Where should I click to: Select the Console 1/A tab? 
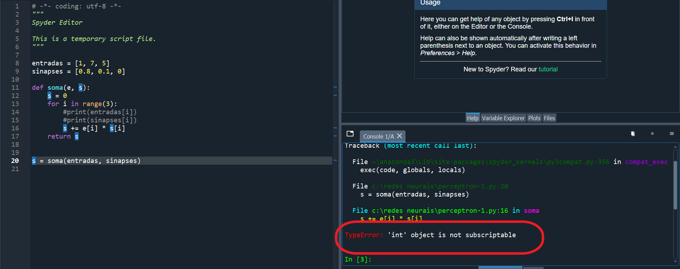378,136
